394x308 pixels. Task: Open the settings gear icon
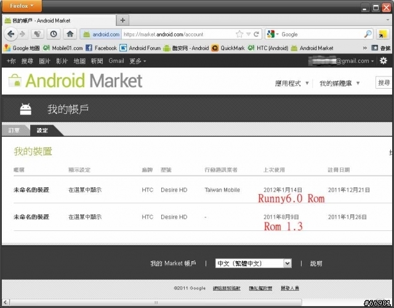click(383, 60)
